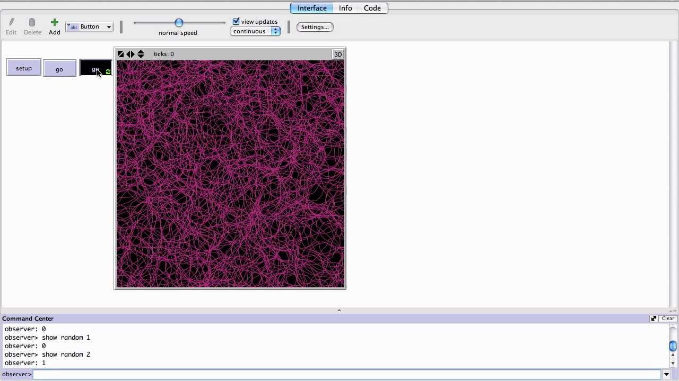Stop the running black forever go button
This screenshot has height=381, width=679.
point(95,69)
